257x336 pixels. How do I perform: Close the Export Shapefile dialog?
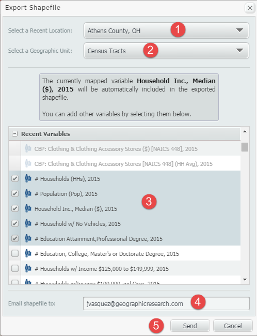click(x=250, y=8)
